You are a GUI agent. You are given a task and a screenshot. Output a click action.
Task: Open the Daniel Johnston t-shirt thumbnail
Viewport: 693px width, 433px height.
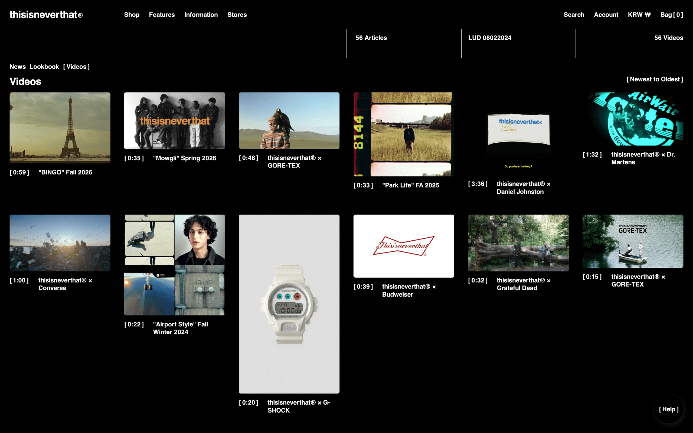pyautogui.click(x=518, y=133)
